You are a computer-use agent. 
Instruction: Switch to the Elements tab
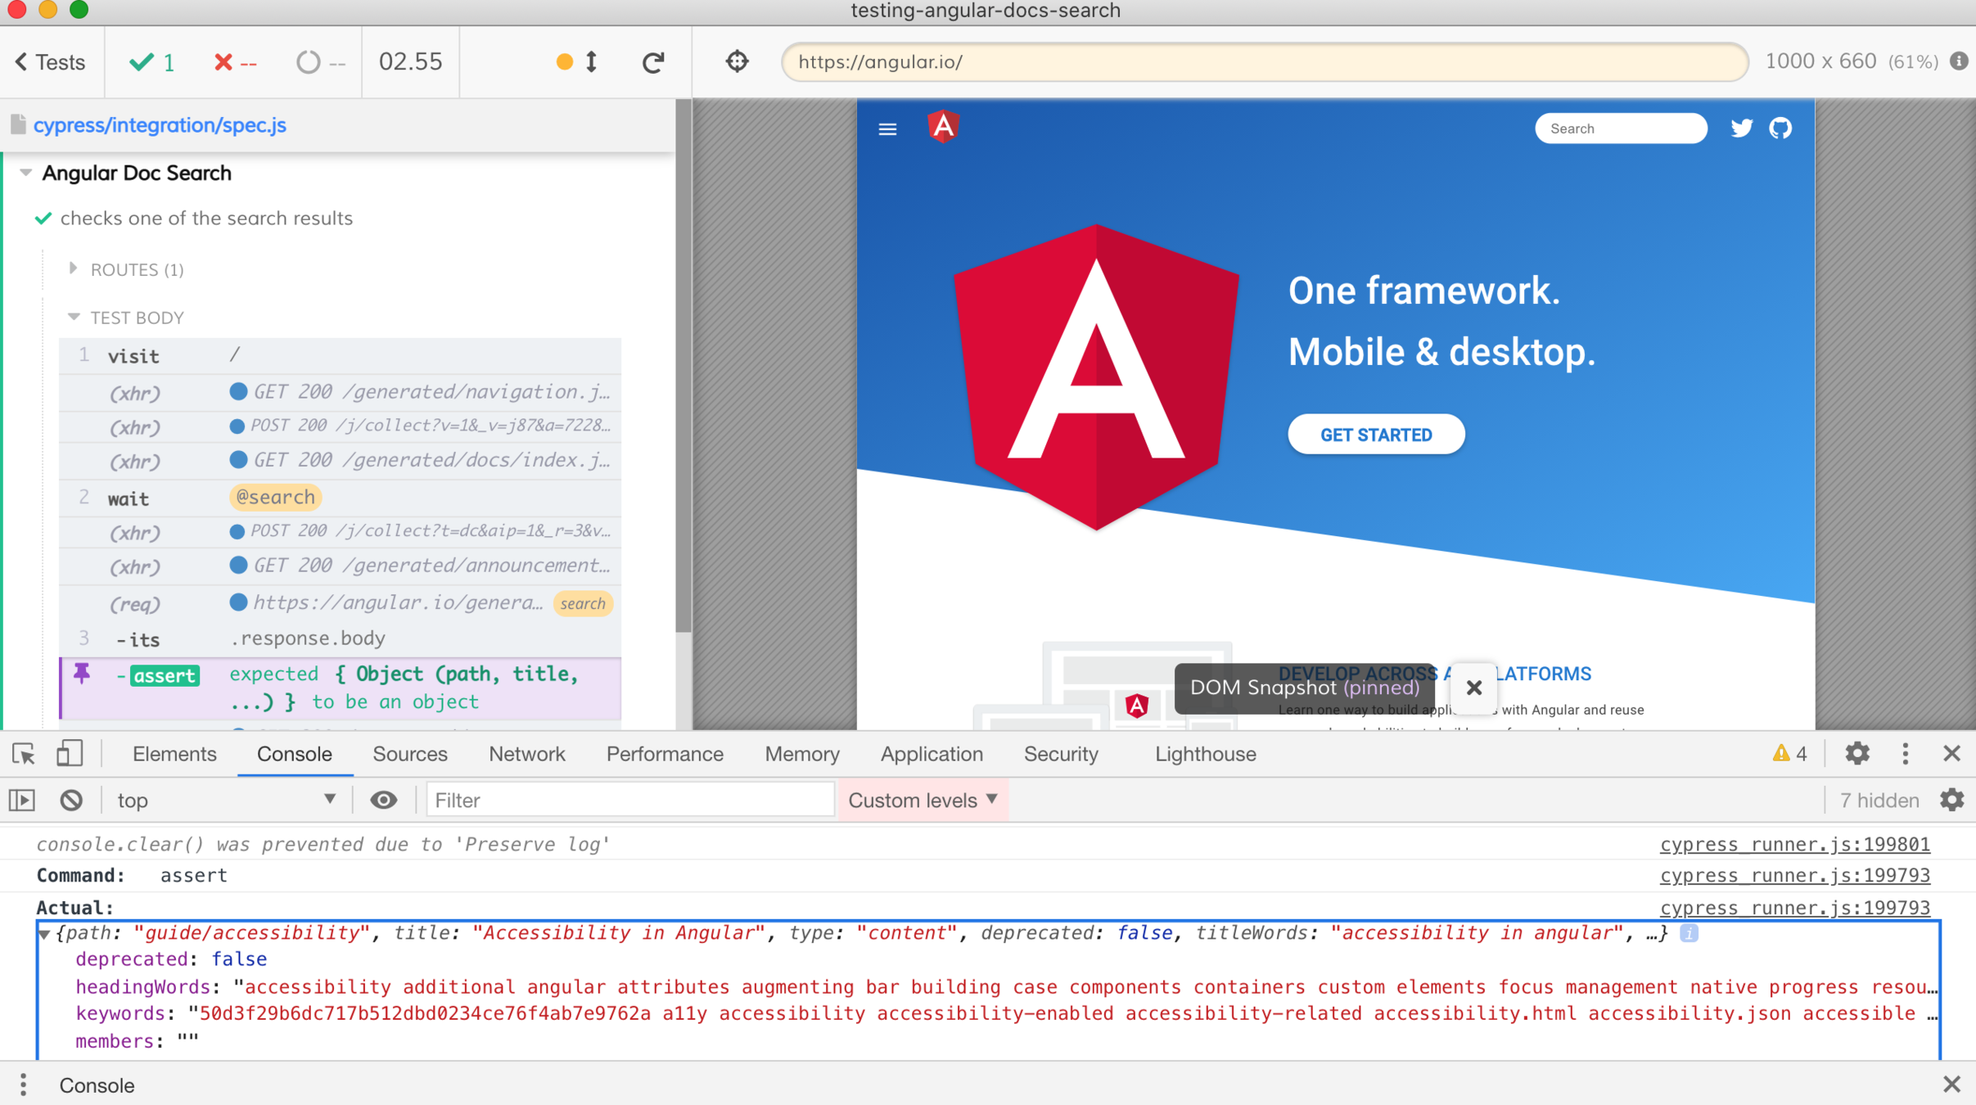point(174,754)
